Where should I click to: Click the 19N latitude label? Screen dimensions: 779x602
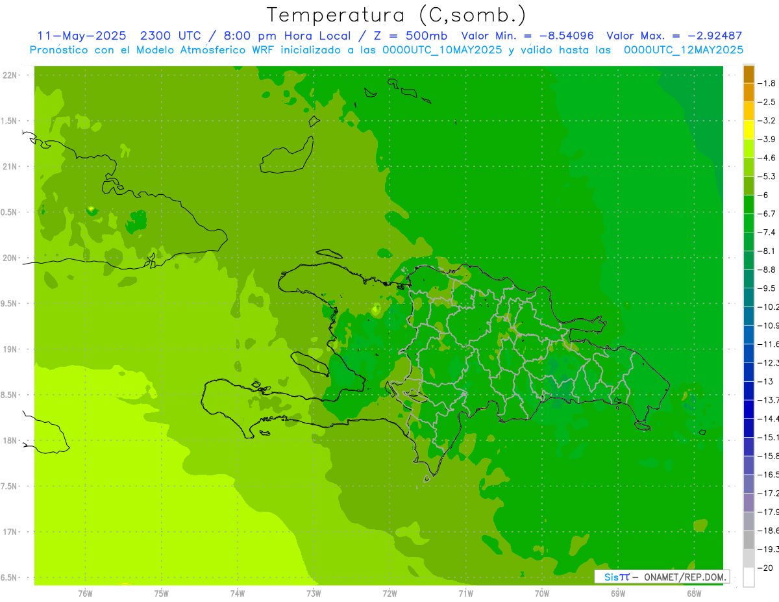pyautogui.click(x=10, y=349)
